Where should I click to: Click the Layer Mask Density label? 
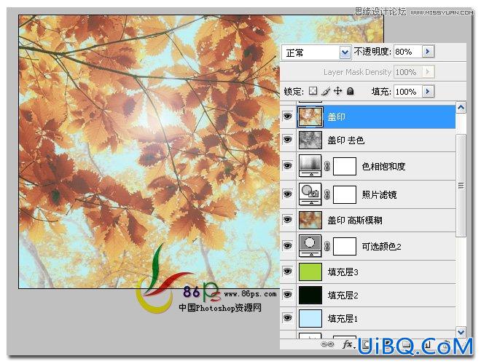click(x=357, y=71)
